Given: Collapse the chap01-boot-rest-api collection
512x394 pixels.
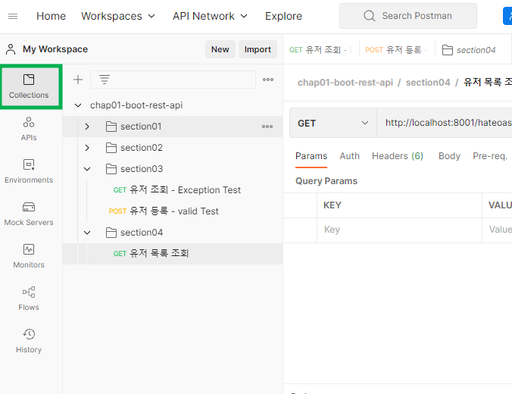Looking at the screenshot, I should 78,105.
